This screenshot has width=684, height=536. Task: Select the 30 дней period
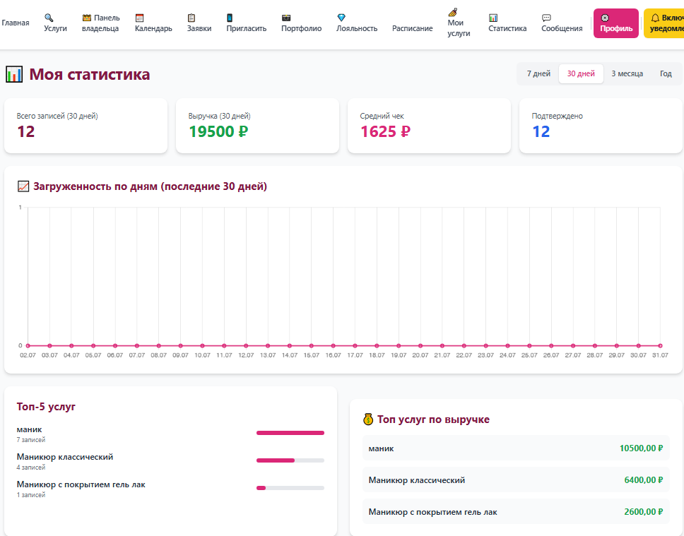pyautogui.click(x=581, y=73)
